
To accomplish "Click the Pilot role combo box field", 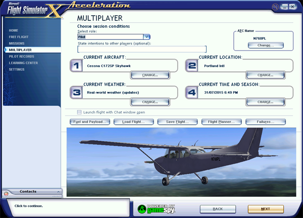I will (110, 37).
